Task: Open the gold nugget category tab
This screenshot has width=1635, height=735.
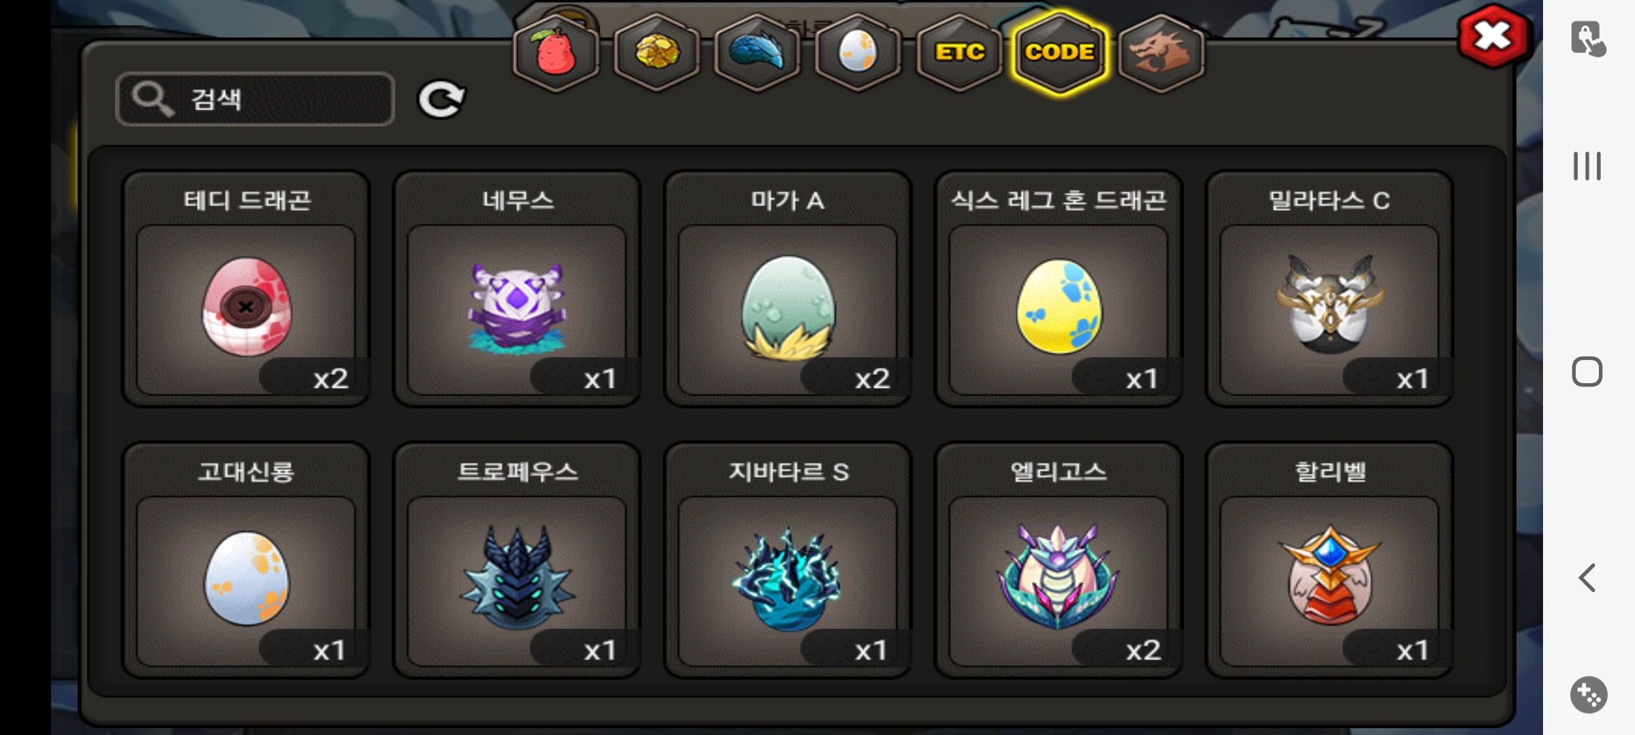Action: point(657,52)
